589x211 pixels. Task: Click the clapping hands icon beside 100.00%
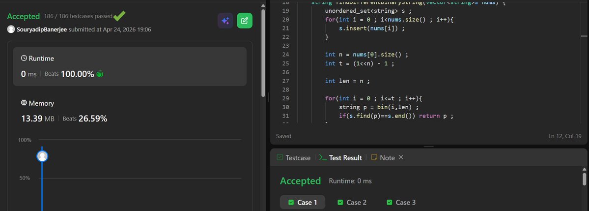(x=100, y=74)
